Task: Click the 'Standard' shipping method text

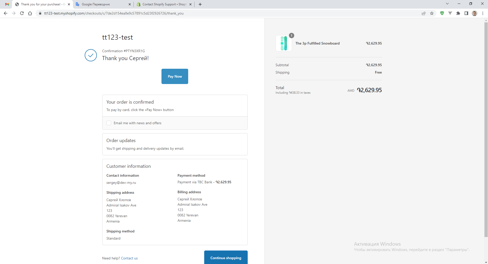Action: coord(113,238)
